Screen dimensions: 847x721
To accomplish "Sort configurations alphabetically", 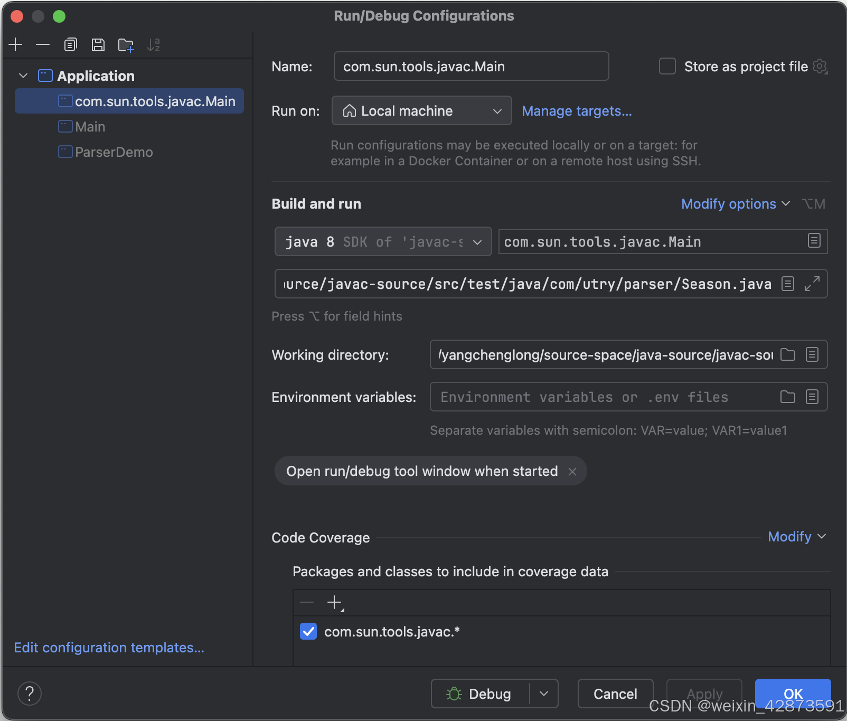I will tap(153, 44).
